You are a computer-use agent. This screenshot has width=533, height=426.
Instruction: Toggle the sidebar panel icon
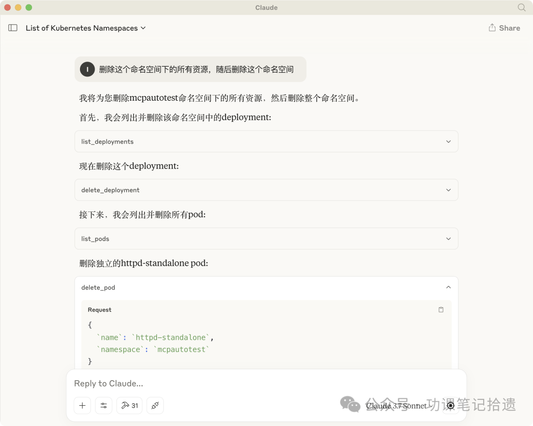point(13,28)
